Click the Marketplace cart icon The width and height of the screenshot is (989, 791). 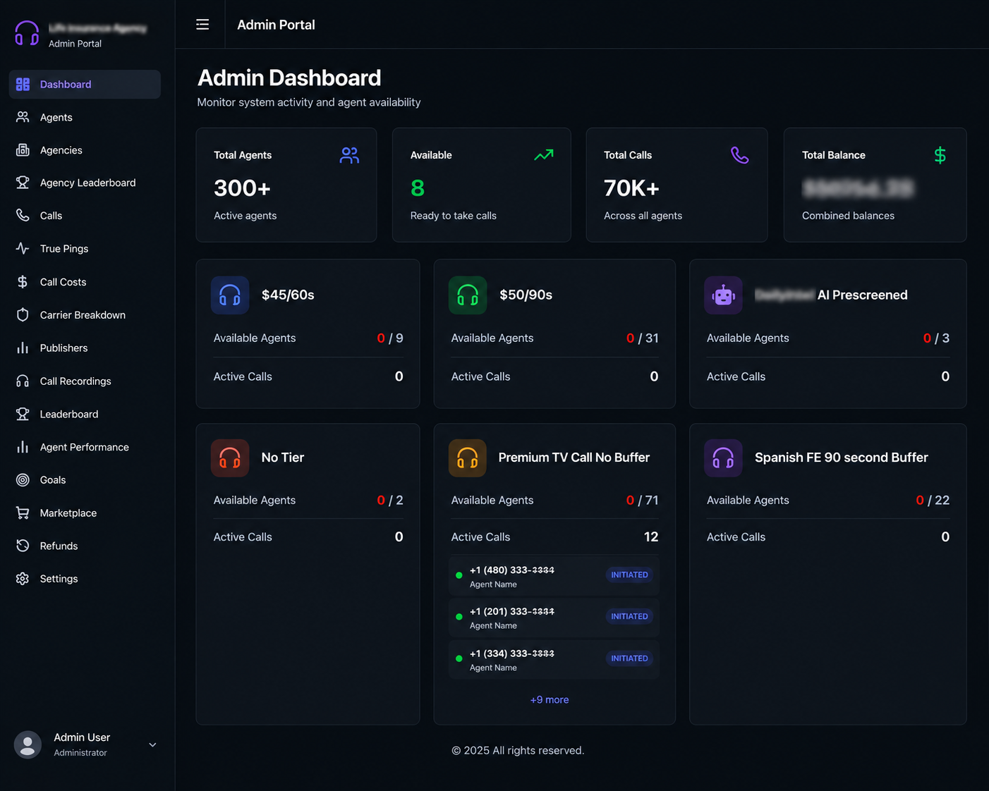click(23, 513)
